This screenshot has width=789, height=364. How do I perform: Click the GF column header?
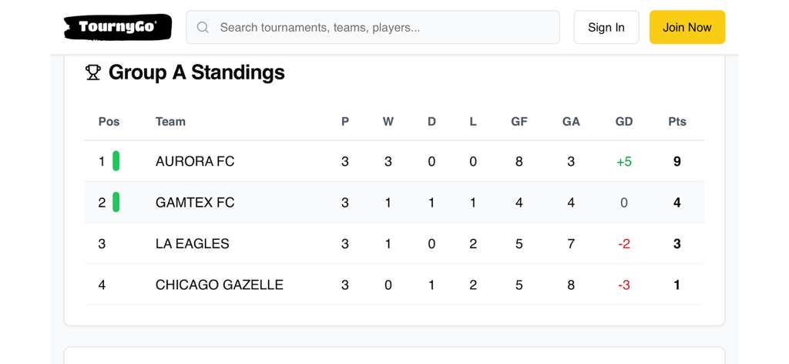(519, 121)
